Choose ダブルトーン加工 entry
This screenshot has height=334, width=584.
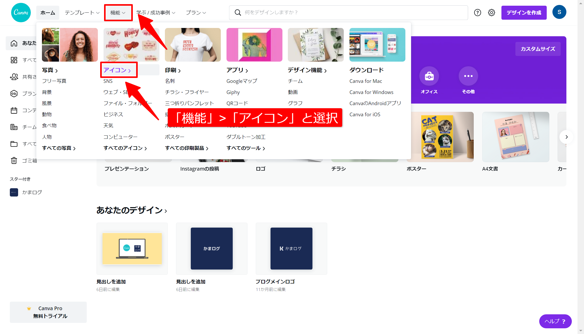[x=246, y=137]
